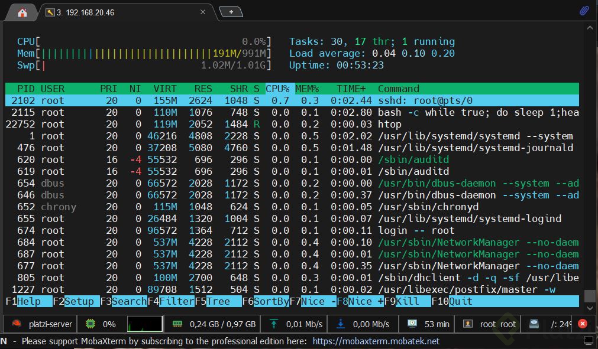Sort processes by PID column header
598x349 pixels.
click(25, 89)
